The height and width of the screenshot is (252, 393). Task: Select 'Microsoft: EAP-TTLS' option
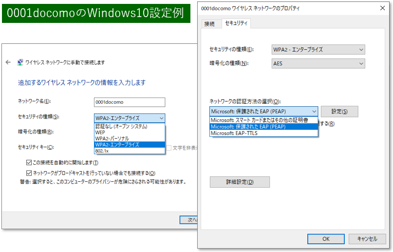click(x=263, y=133)
